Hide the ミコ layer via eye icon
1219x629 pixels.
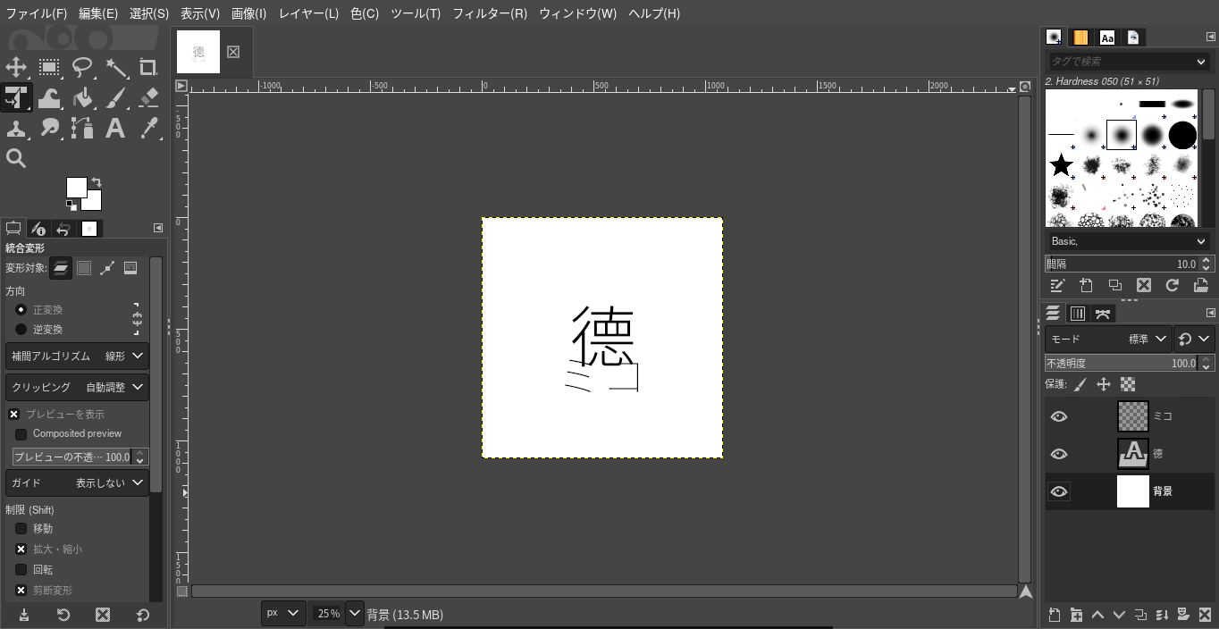[1059, 416]
